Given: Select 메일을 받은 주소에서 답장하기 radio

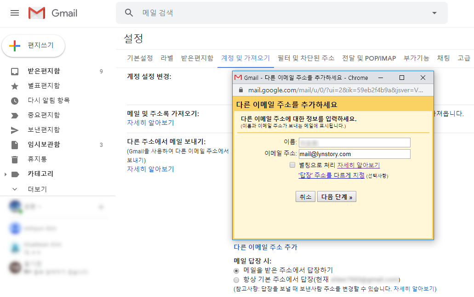Looking at the screenshot, I should 236,270.
